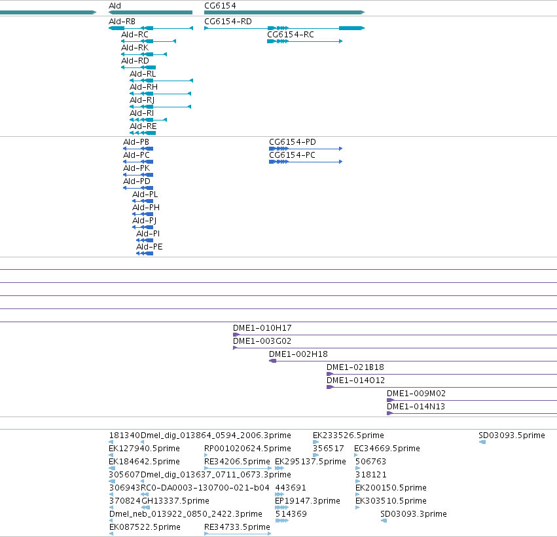The height and width of the screenshot is (537, 557).
Task: Select Ald-PC protein feature
Action: (136, 155)
